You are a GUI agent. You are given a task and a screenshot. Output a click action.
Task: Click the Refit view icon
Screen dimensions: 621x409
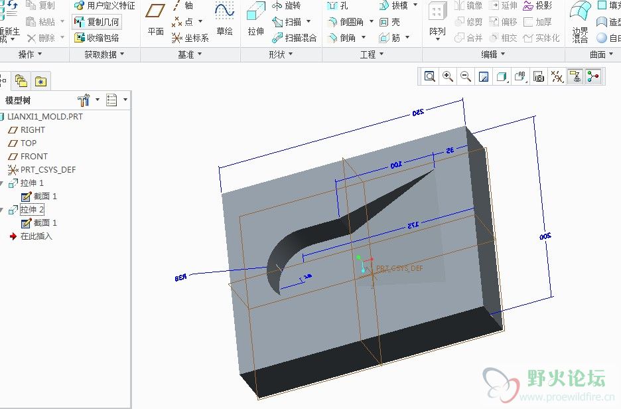(x=430, y=76)
